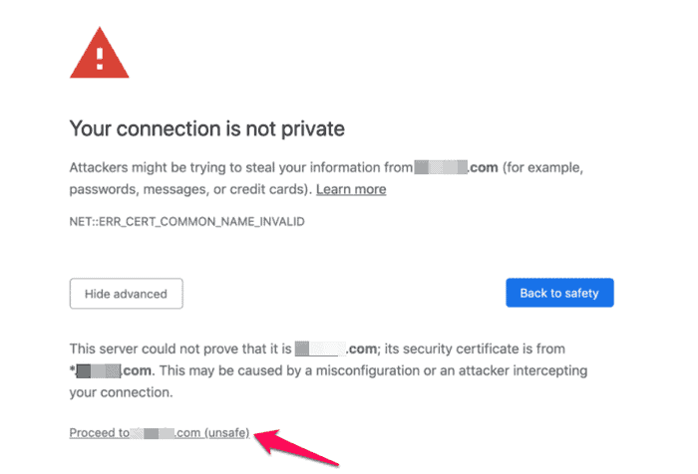Click the bold ".com" before "(for example"

tap(485, 168)
